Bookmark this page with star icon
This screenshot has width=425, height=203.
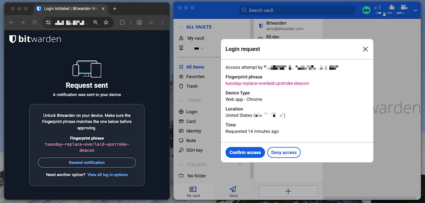[x=106, y=22]
